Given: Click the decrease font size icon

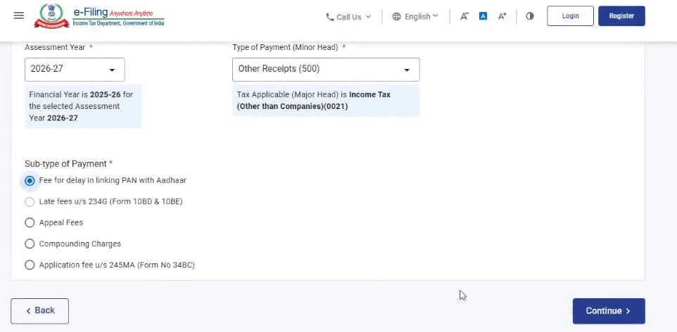Looking at the screenshot, I should (464, 16).
